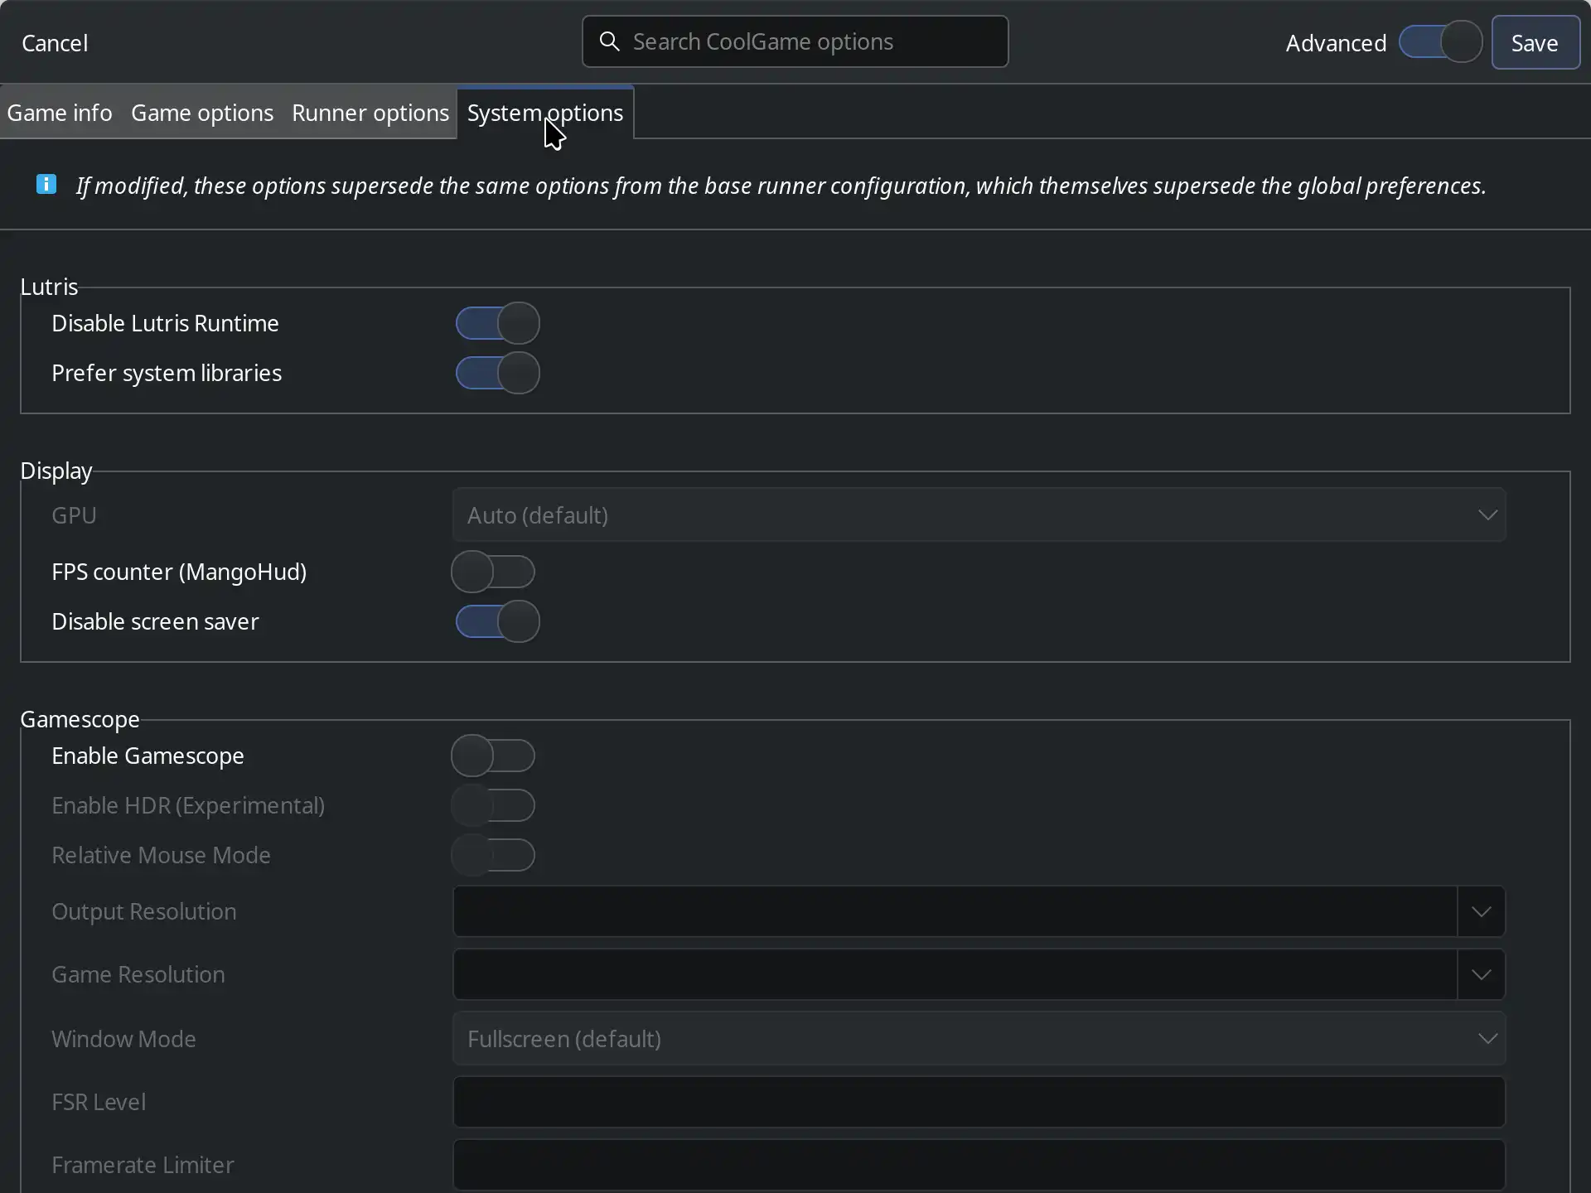Click the Save button

[x=1535, y=43]
